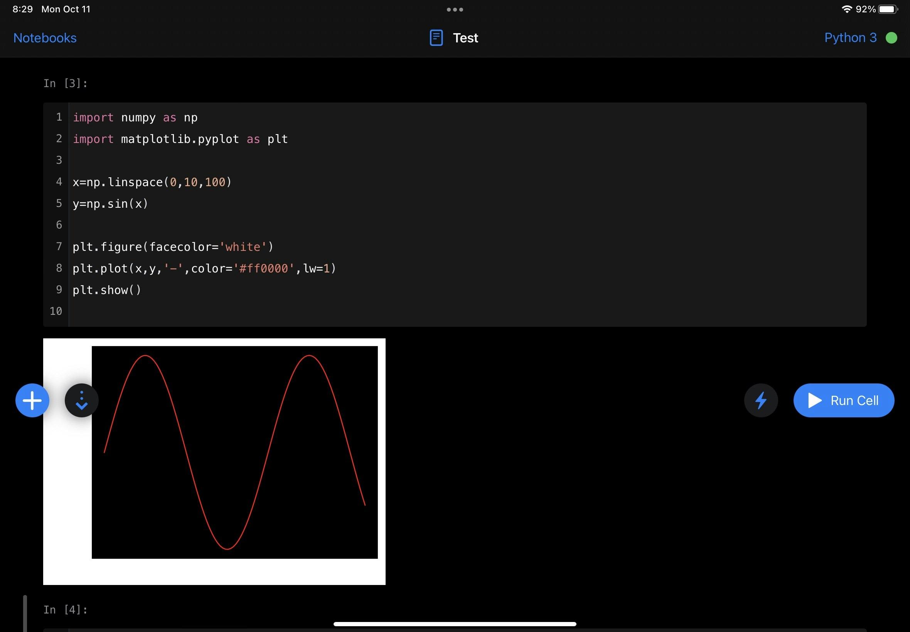This screenshot has height=632, width=910.
Task: Select the In [4] cell label
Action: pos(66,609)
